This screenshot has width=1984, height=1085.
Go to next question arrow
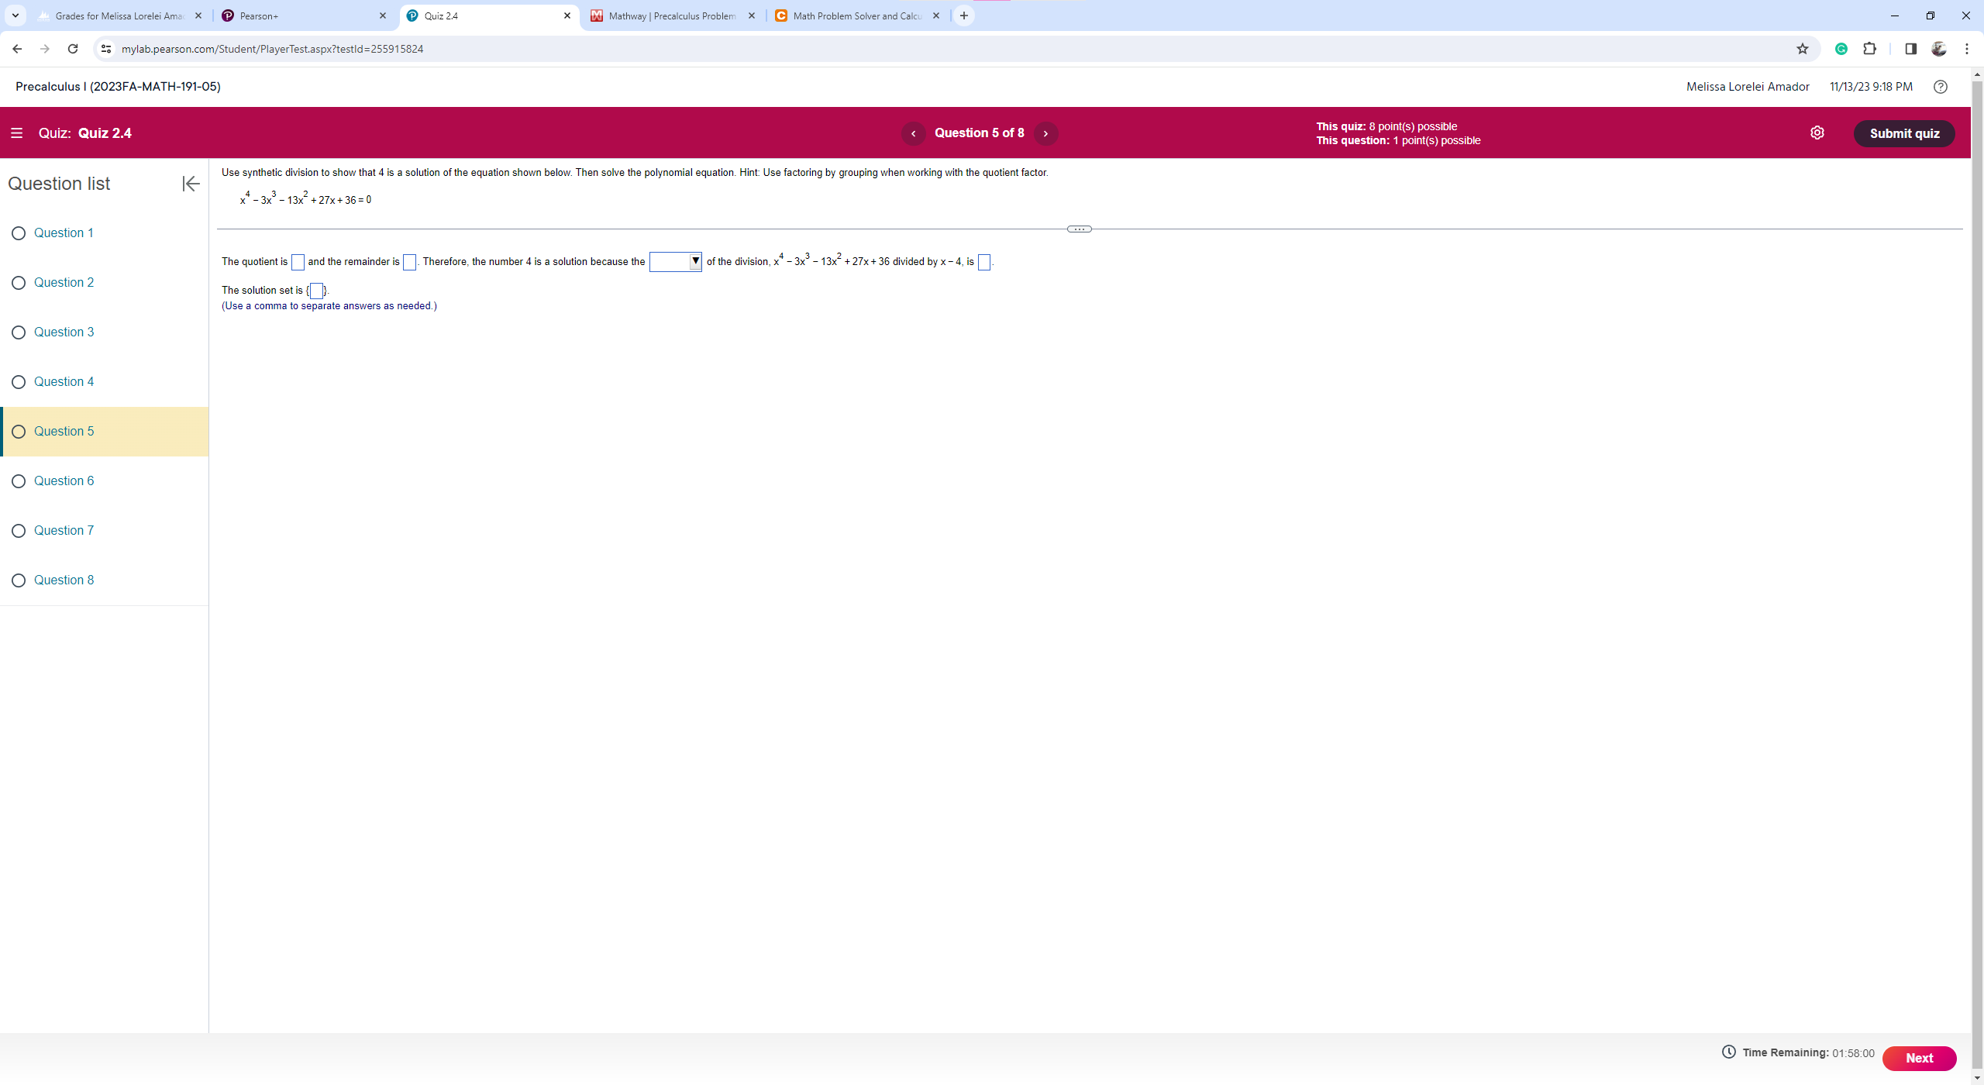coord(1045,133)
